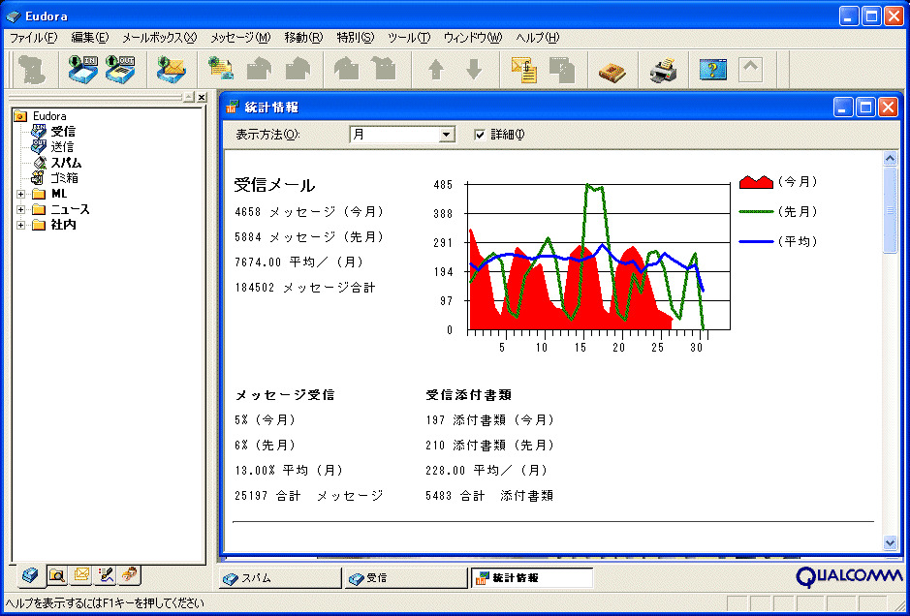
Task: Expand the ニュース folder node
Action: [x=21, y=209]
